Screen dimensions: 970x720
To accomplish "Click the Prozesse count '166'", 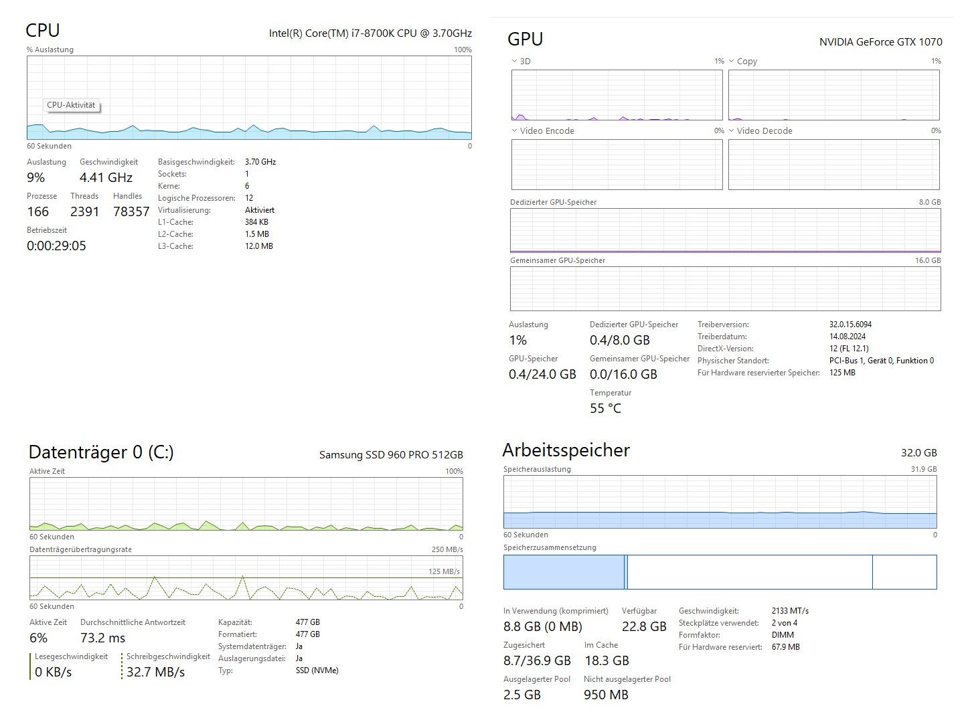I will [37, 211].
